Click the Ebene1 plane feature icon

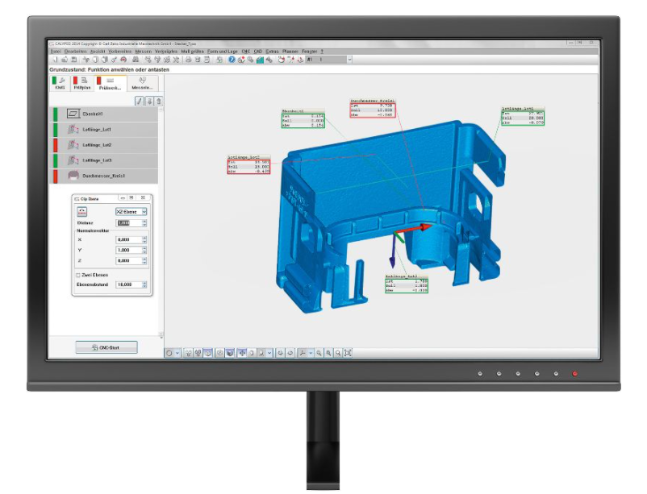[73, 115]
